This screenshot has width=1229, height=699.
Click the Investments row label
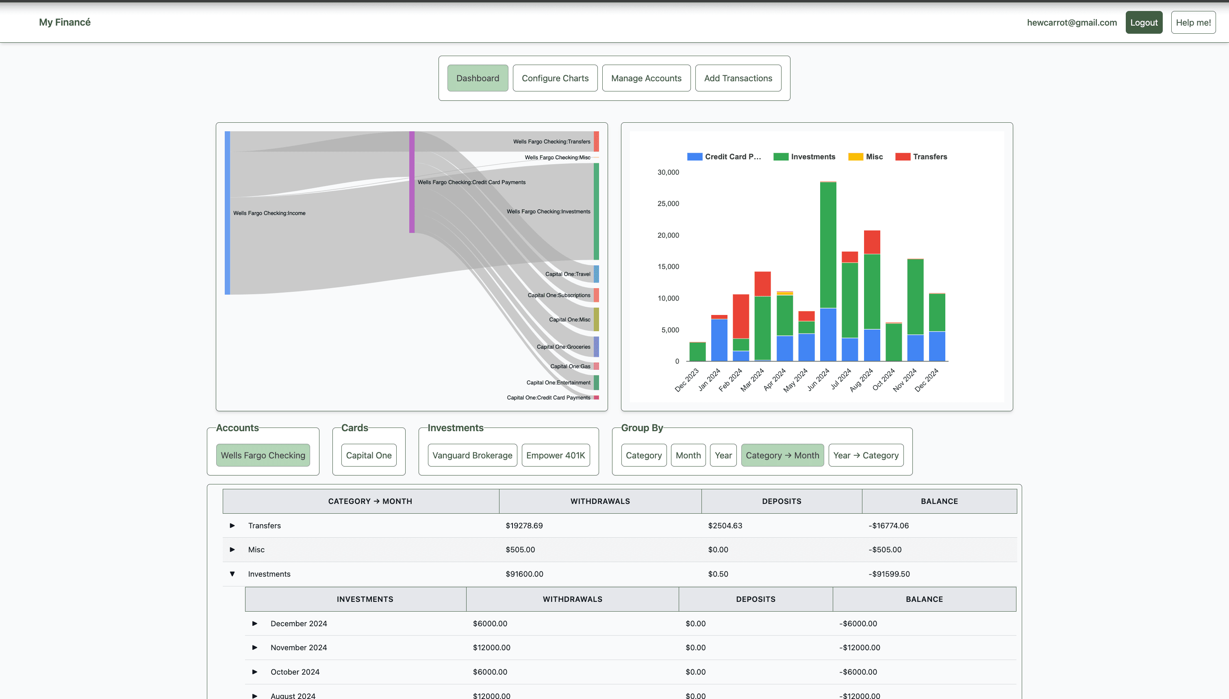click(269, 574)
